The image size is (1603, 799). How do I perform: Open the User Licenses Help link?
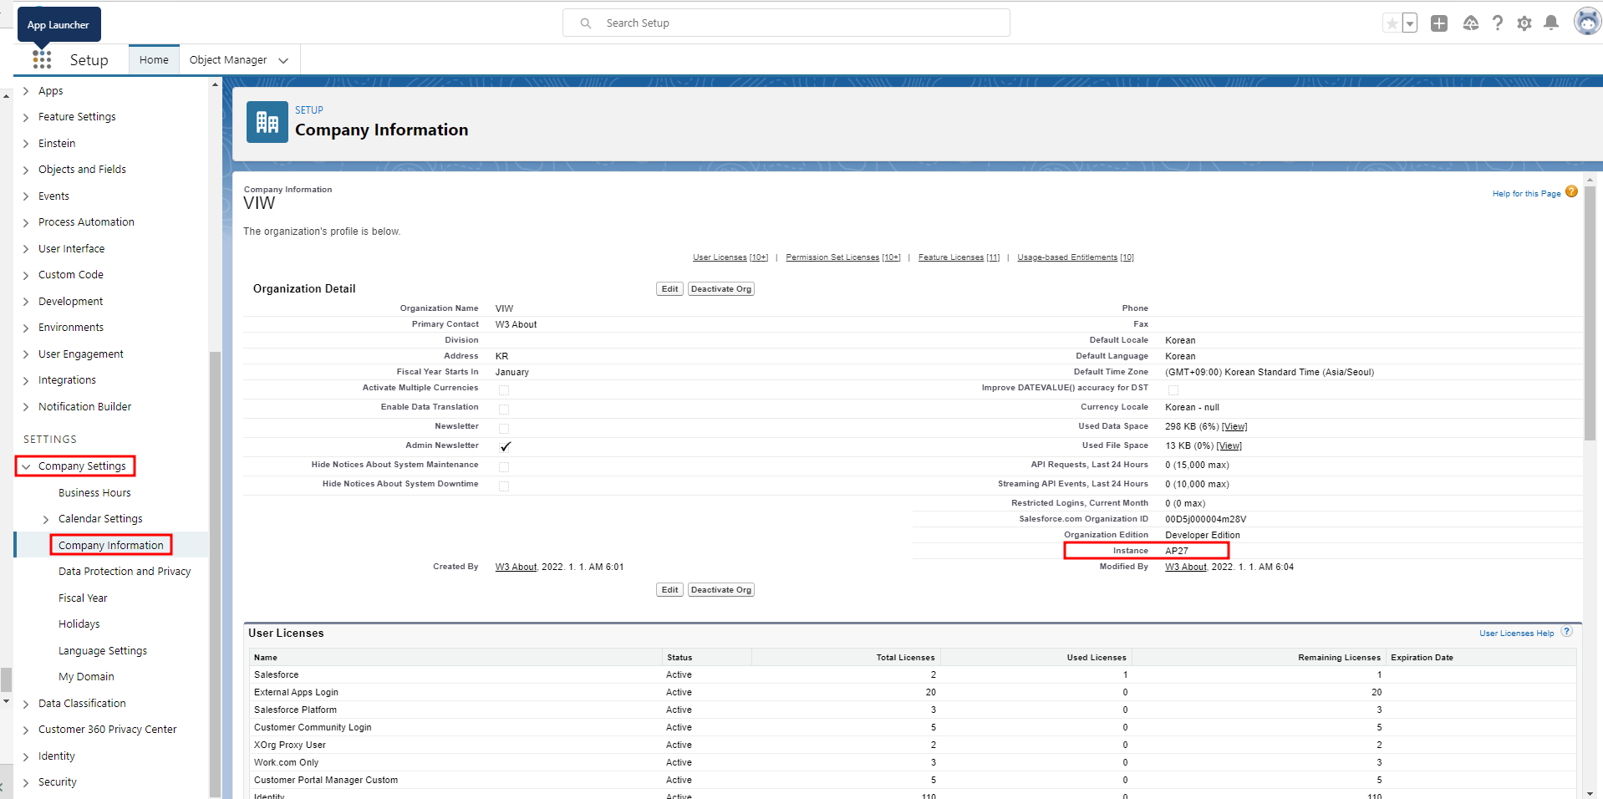click(x=1516, y=634)
